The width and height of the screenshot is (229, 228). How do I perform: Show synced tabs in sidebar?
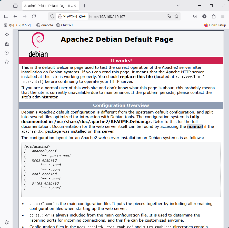tap(7, 44)
